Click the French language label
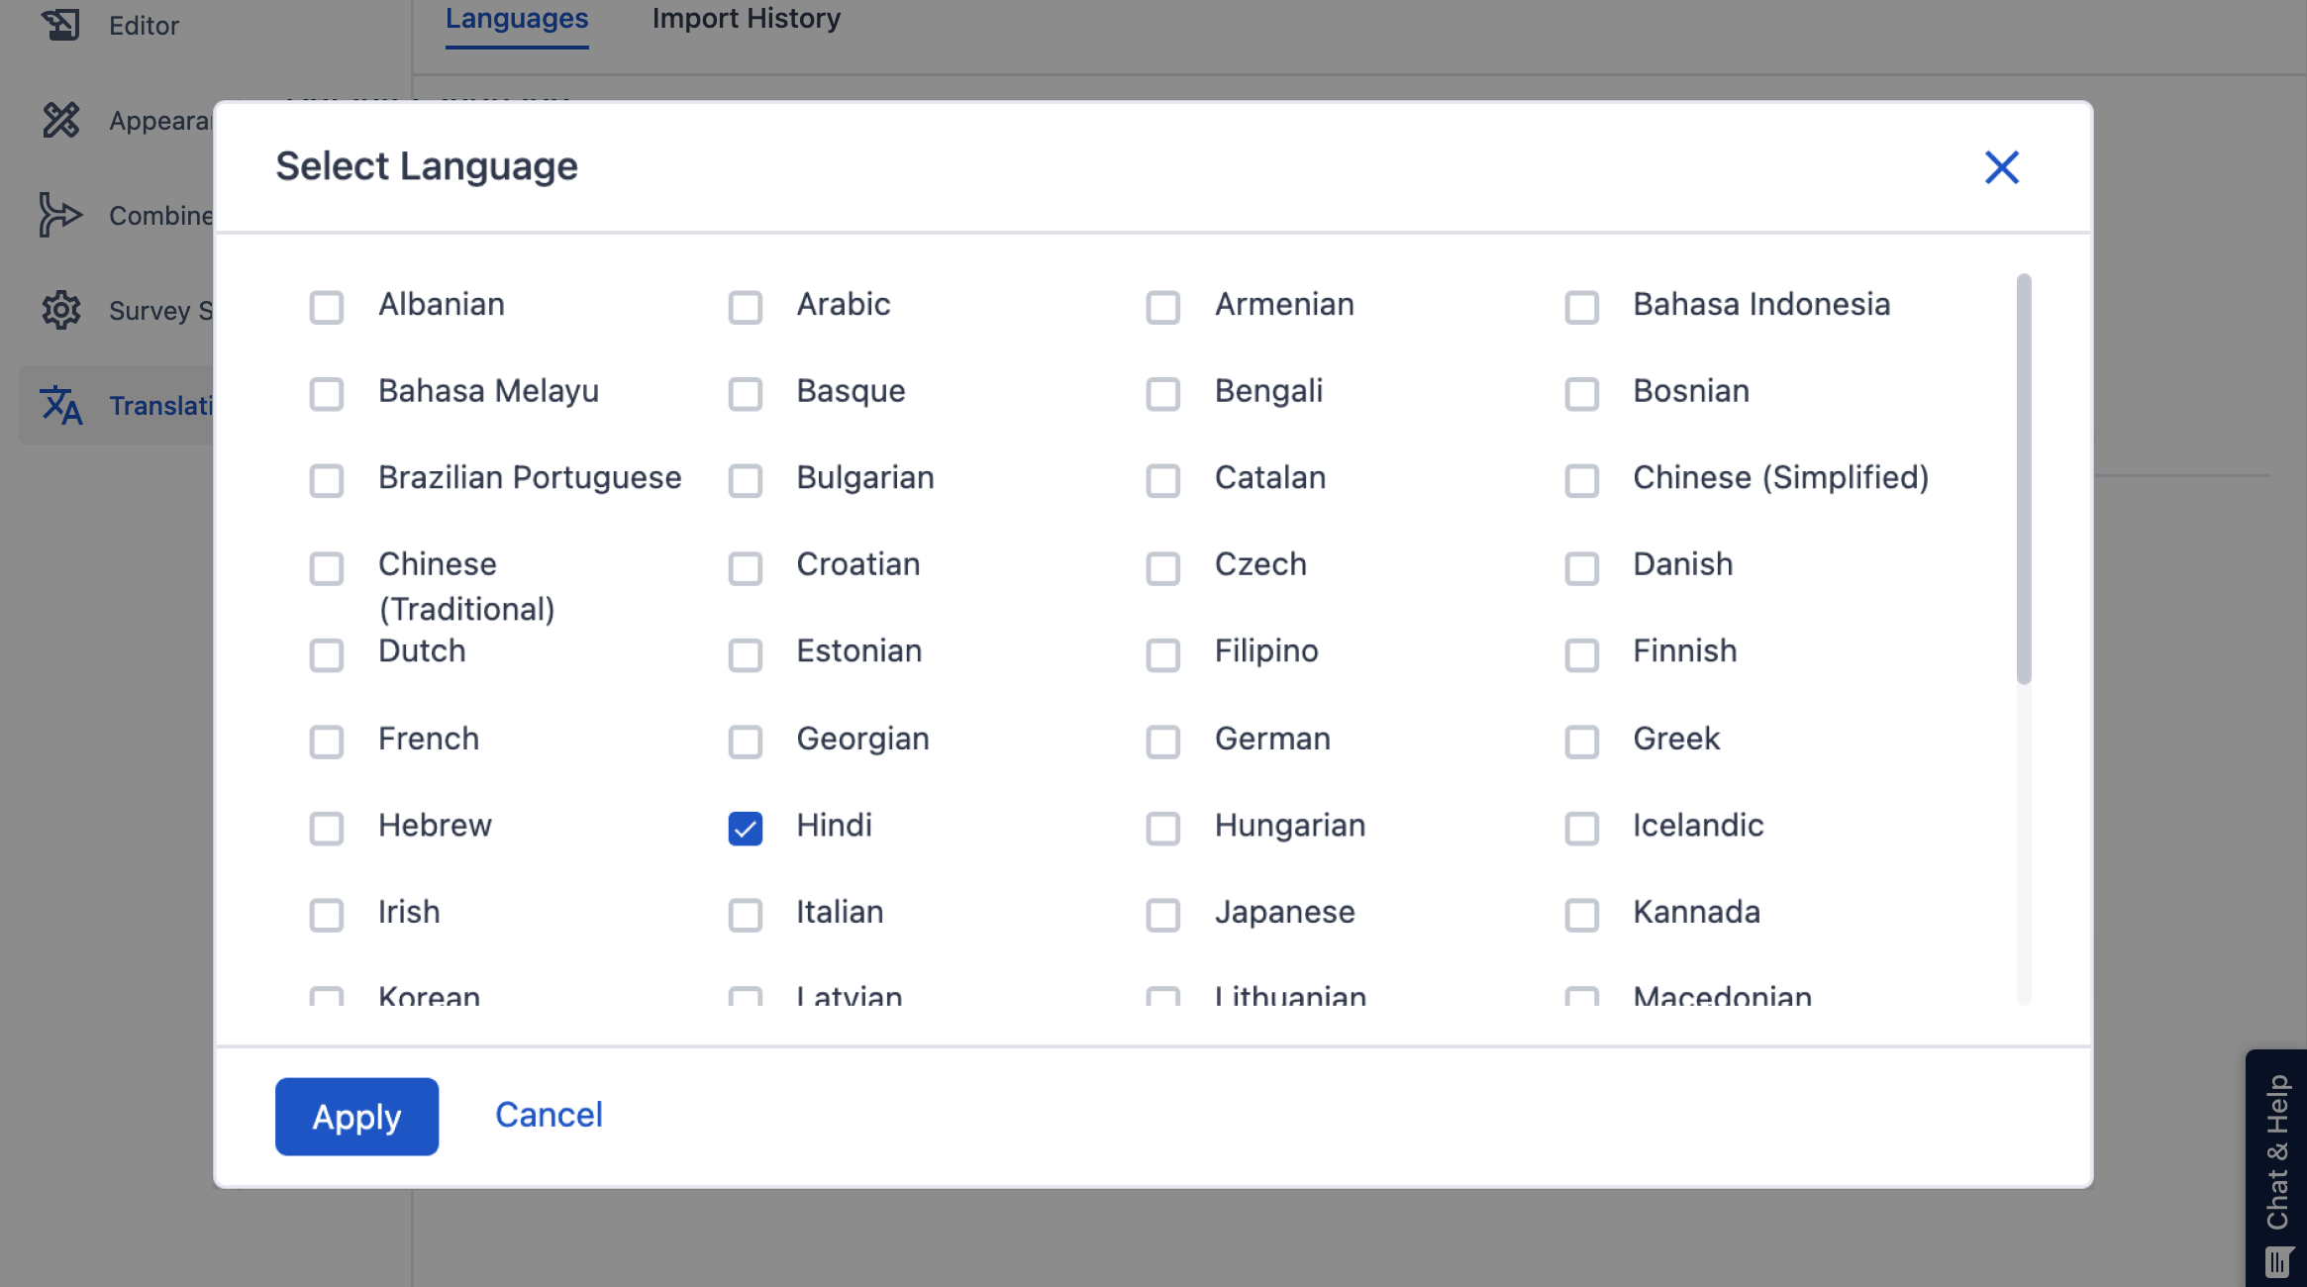Screen dimensions: 2307x1287 pos(428,739)
